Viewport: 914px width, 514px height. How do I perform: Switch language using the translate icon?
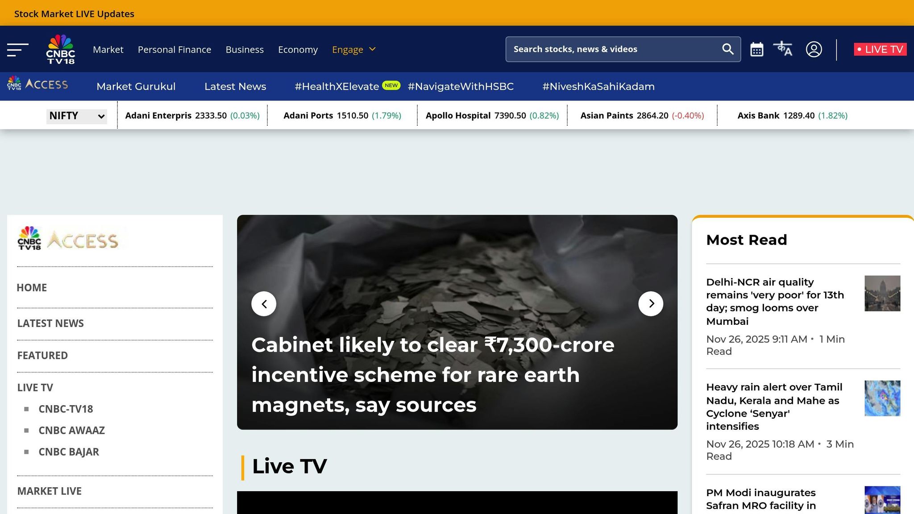pyautogui.click(x=783, y=49)
